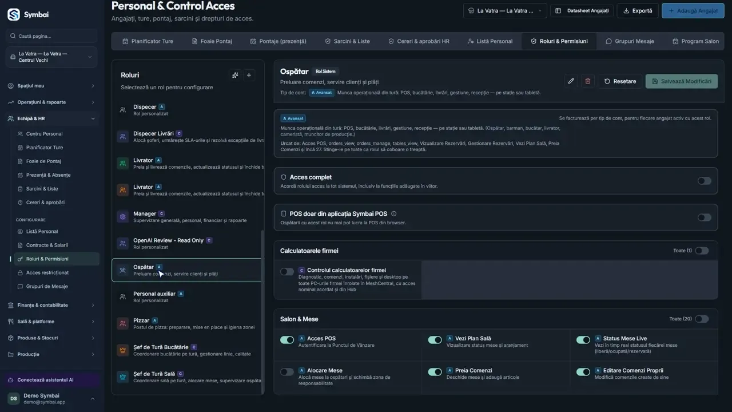Enable Controlul calculatoarelor firmei toggle
The height and width of the screenshot is (412, 732).
[287, 271]
